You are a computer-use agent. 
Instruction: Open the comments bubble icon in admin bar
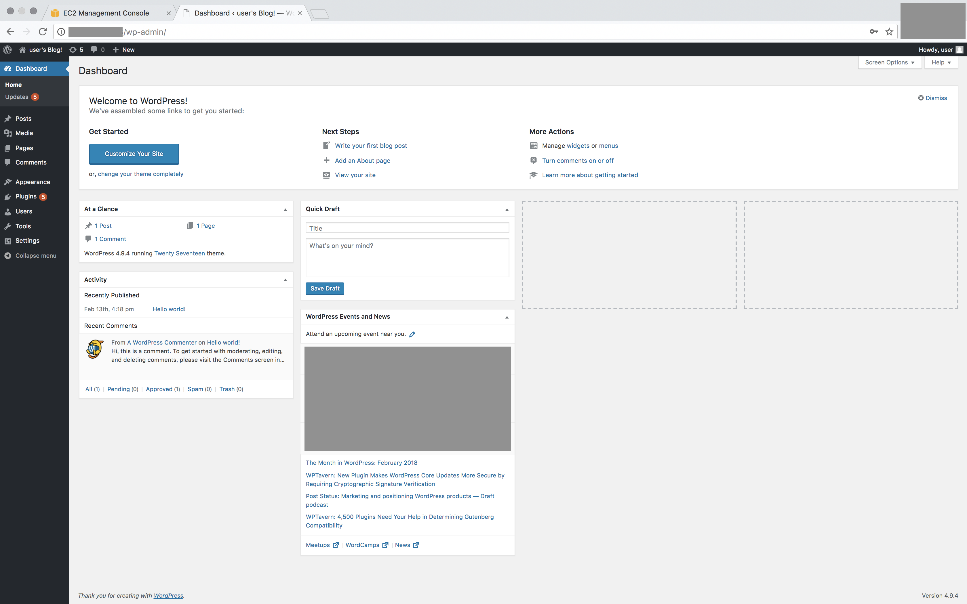[94, 49]
